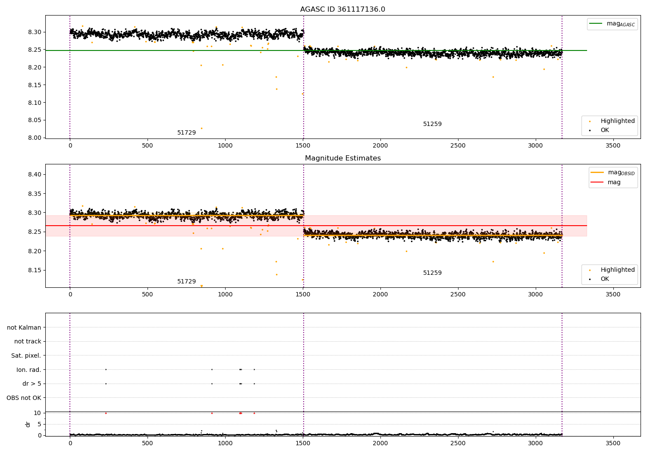Viewport: 647px width, 453px height.
Task: Click the '51259' label in top plot
Action: coord(432,124)
